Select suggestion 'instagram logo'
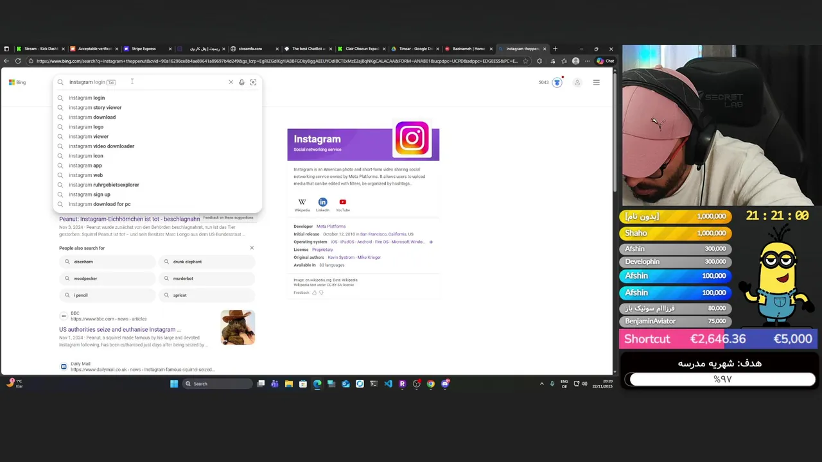 pyautogui.click(x=157, y=126)
